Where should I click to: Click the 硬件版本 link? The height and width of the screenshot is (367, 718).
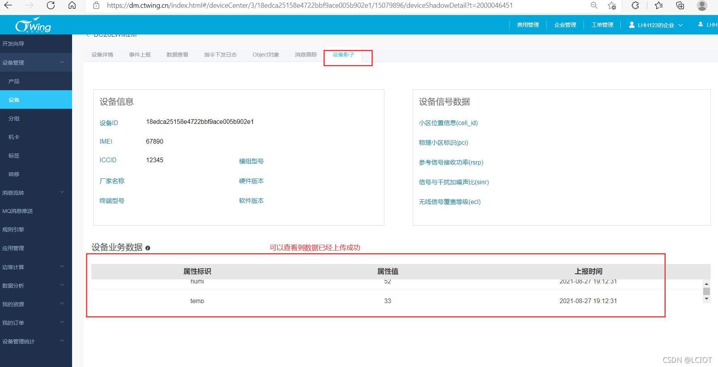coord(251,181)
